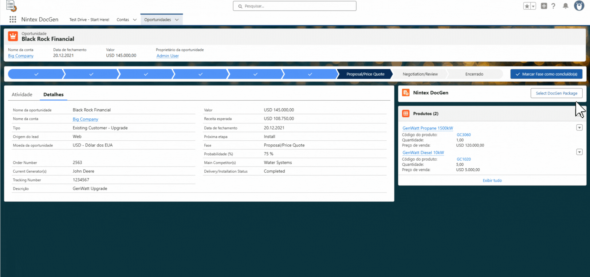Image resolution: width=590 pixels, height=277 pixels.
Task: Select the sixth completed path stage
Action: 310,74
